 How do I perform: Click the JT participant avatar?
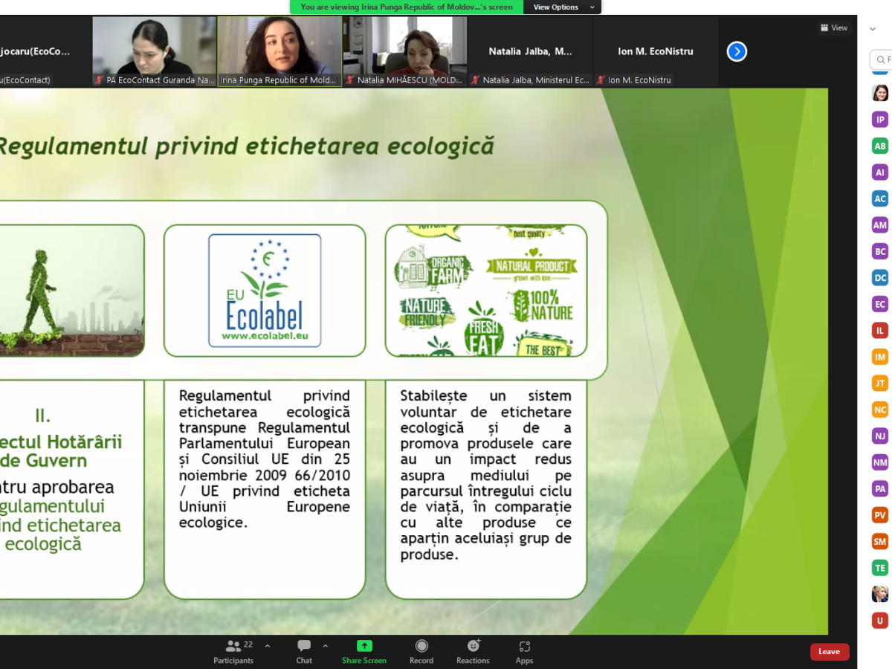point(880,384)
